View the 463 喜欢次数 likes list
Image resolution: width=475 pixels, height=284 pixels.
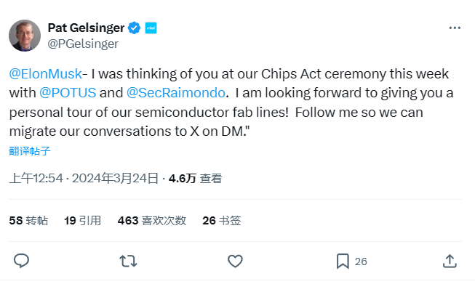pyautogui.click(x=152, y=221)
